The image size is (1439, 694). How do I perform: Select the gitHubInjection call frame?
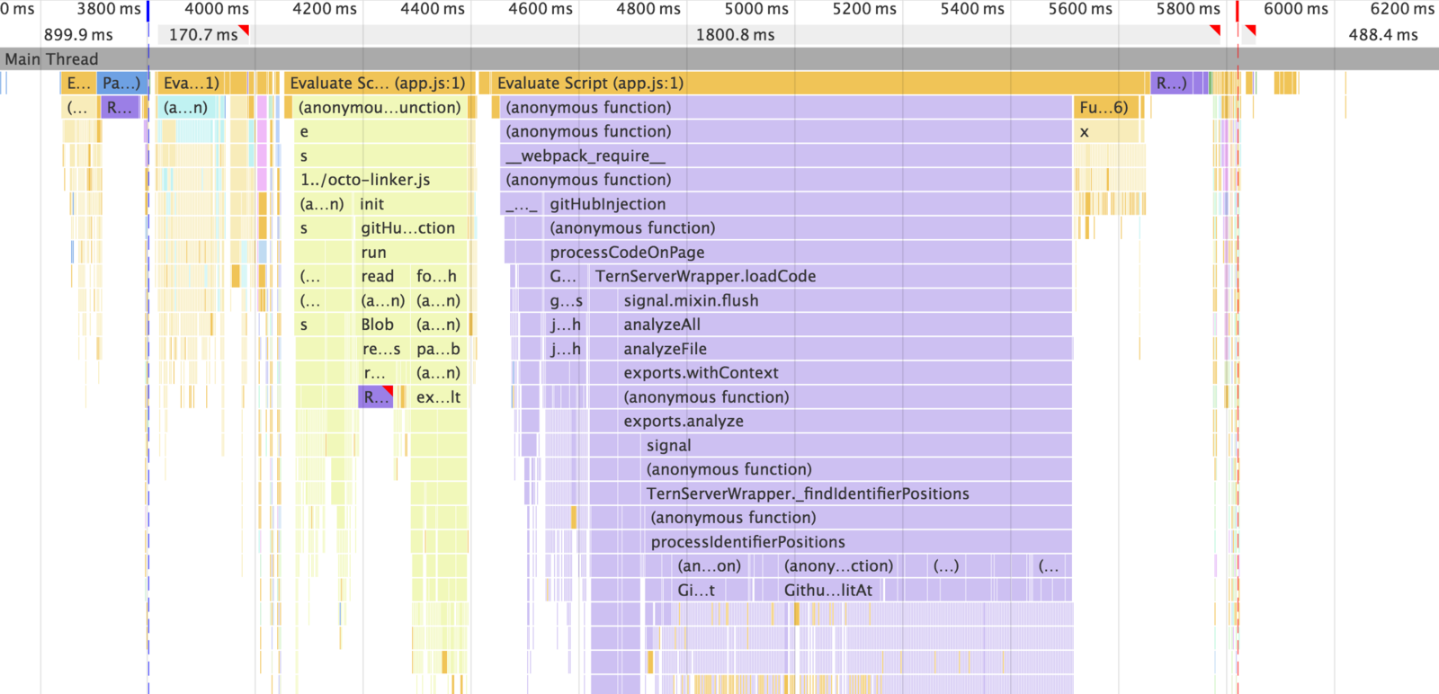[807, 204]
